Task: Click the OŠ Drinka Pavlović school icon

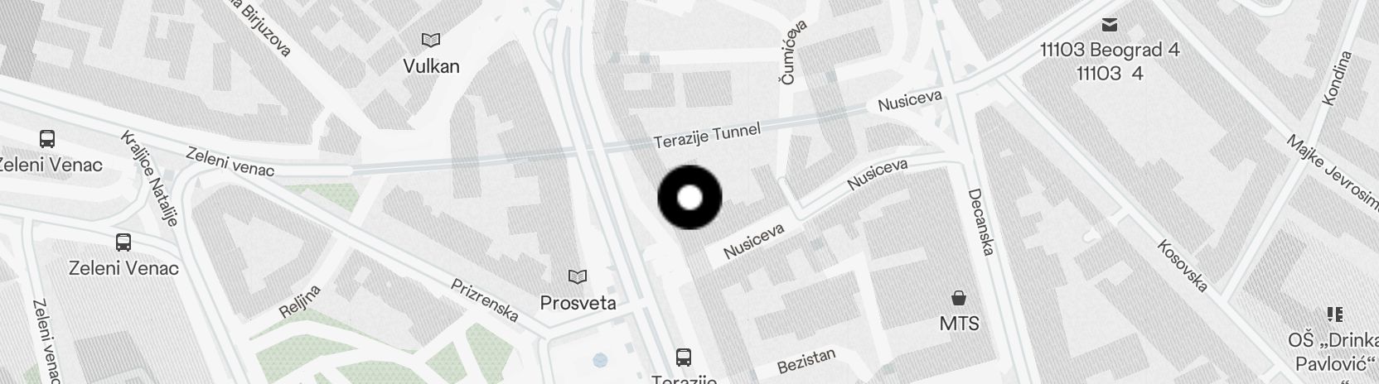Action: [1334, 314]
